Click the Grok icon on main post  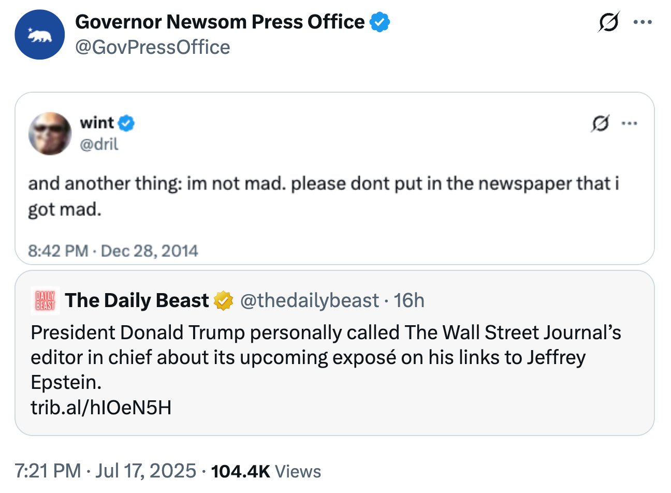(609, 22)
